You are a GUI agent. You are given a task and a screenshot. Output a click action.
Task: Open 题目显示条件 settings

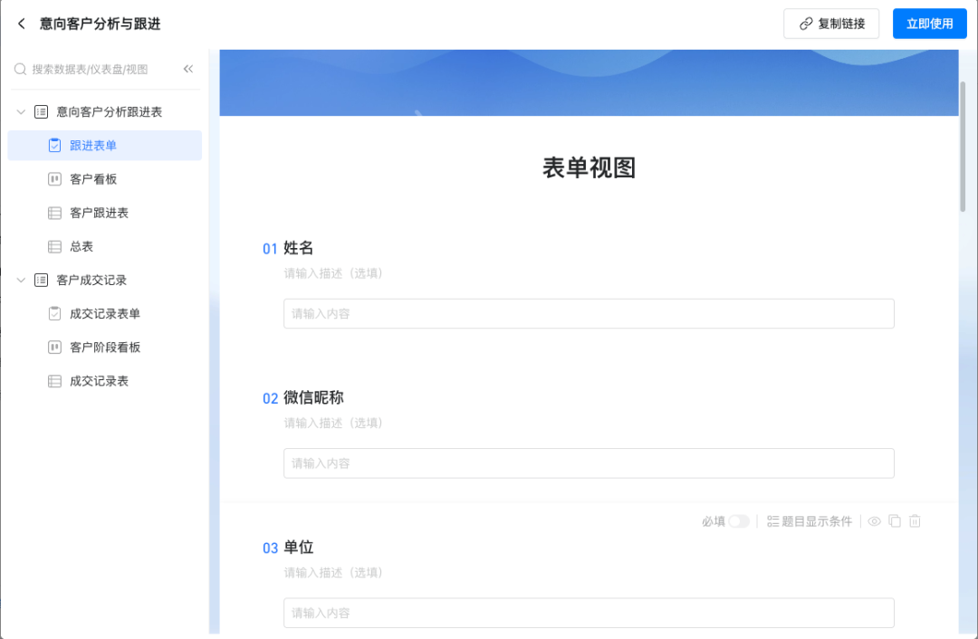pos(810,521)
